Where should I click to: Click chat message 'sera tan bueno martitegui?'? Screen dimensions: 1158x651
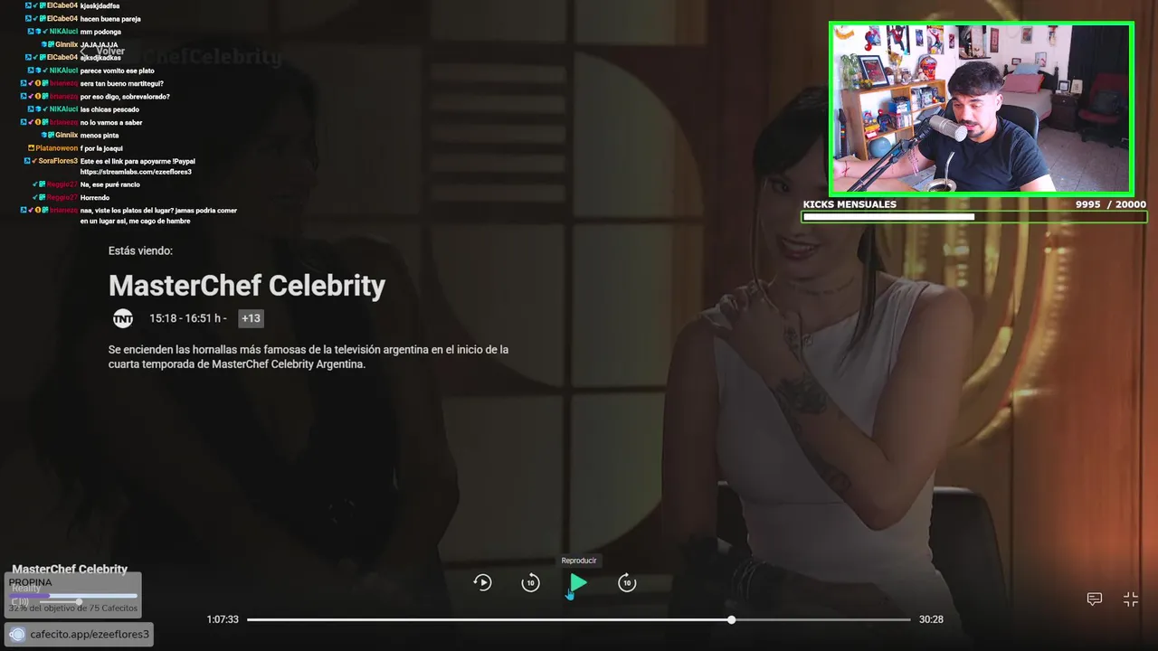tap(122, 83)
